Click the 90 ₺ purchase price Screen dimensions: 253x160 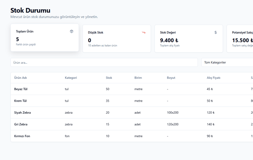pos(210,136)
